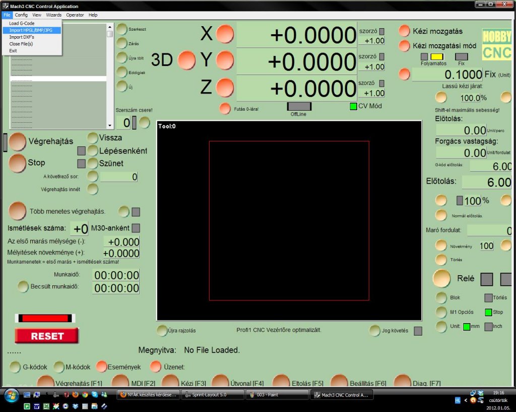Open the View menu
This screenshot has height=412, width=516.
36,15
